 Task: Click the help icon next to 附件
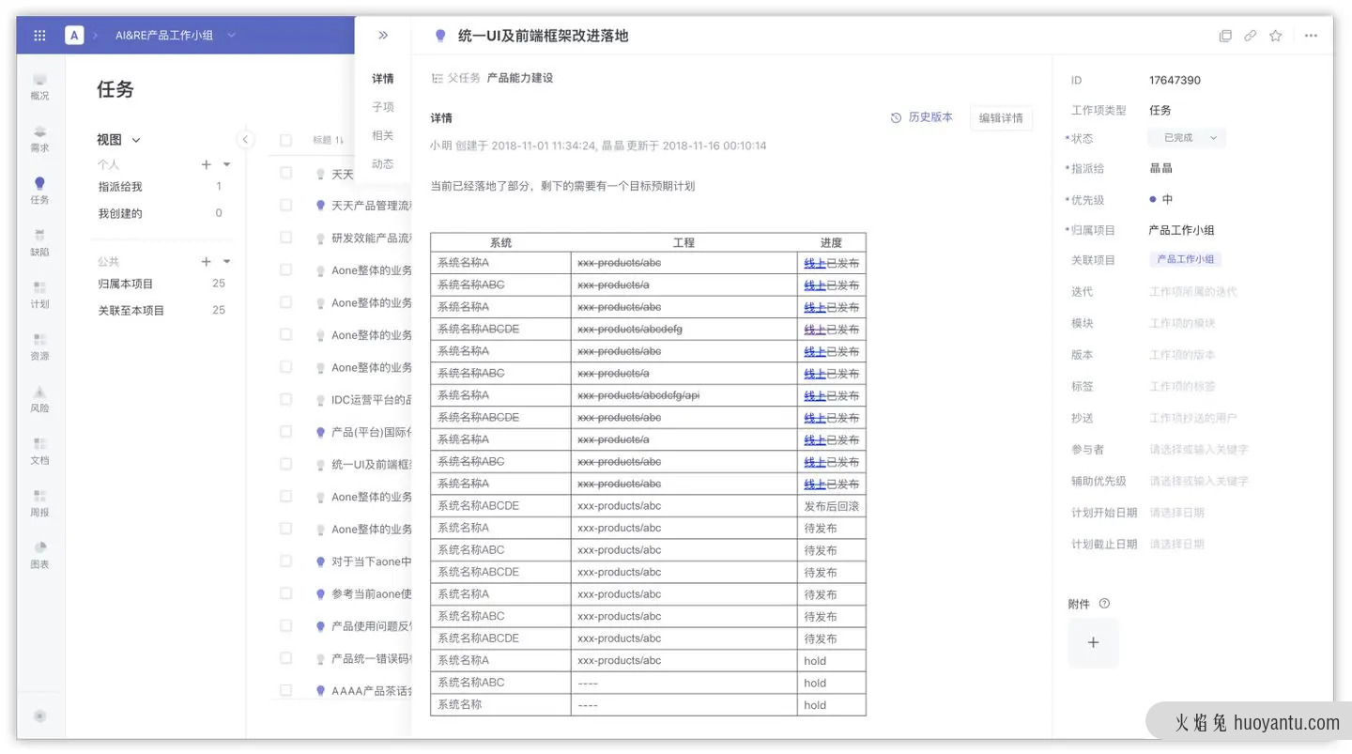[x=1104, y=604]
